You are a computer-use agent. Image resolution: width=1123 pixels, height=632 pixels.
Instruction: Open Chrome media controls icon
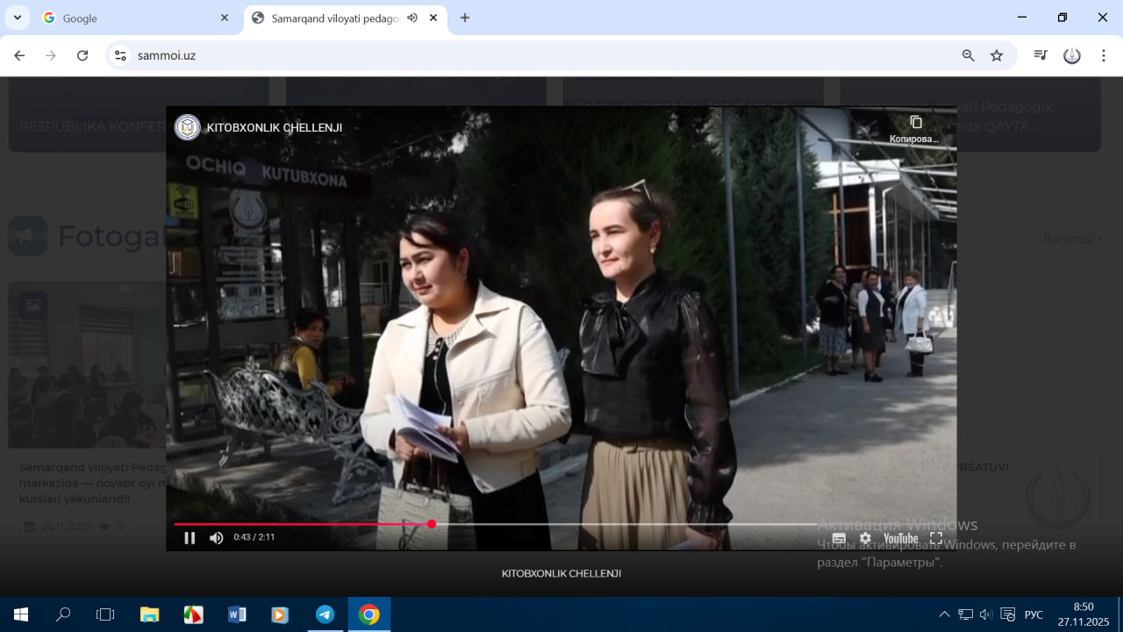[1041, 55]
